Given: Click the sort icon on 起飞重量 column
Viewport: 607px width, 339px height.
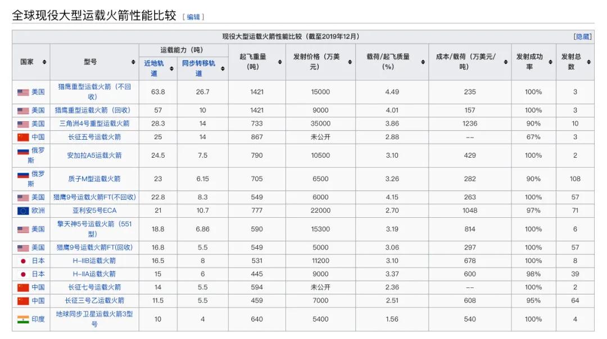Looking at the screenshot, I should tap(279, 62).
